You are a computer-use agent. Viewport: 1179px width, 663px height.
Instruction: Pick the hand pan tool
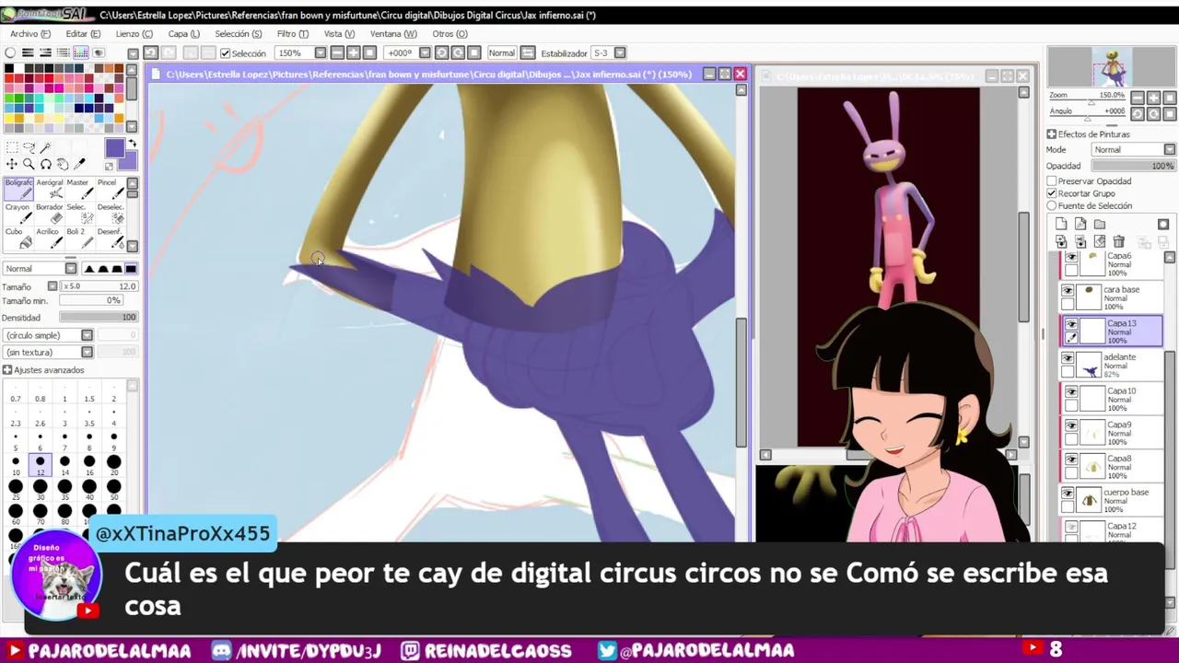[63, 164]
